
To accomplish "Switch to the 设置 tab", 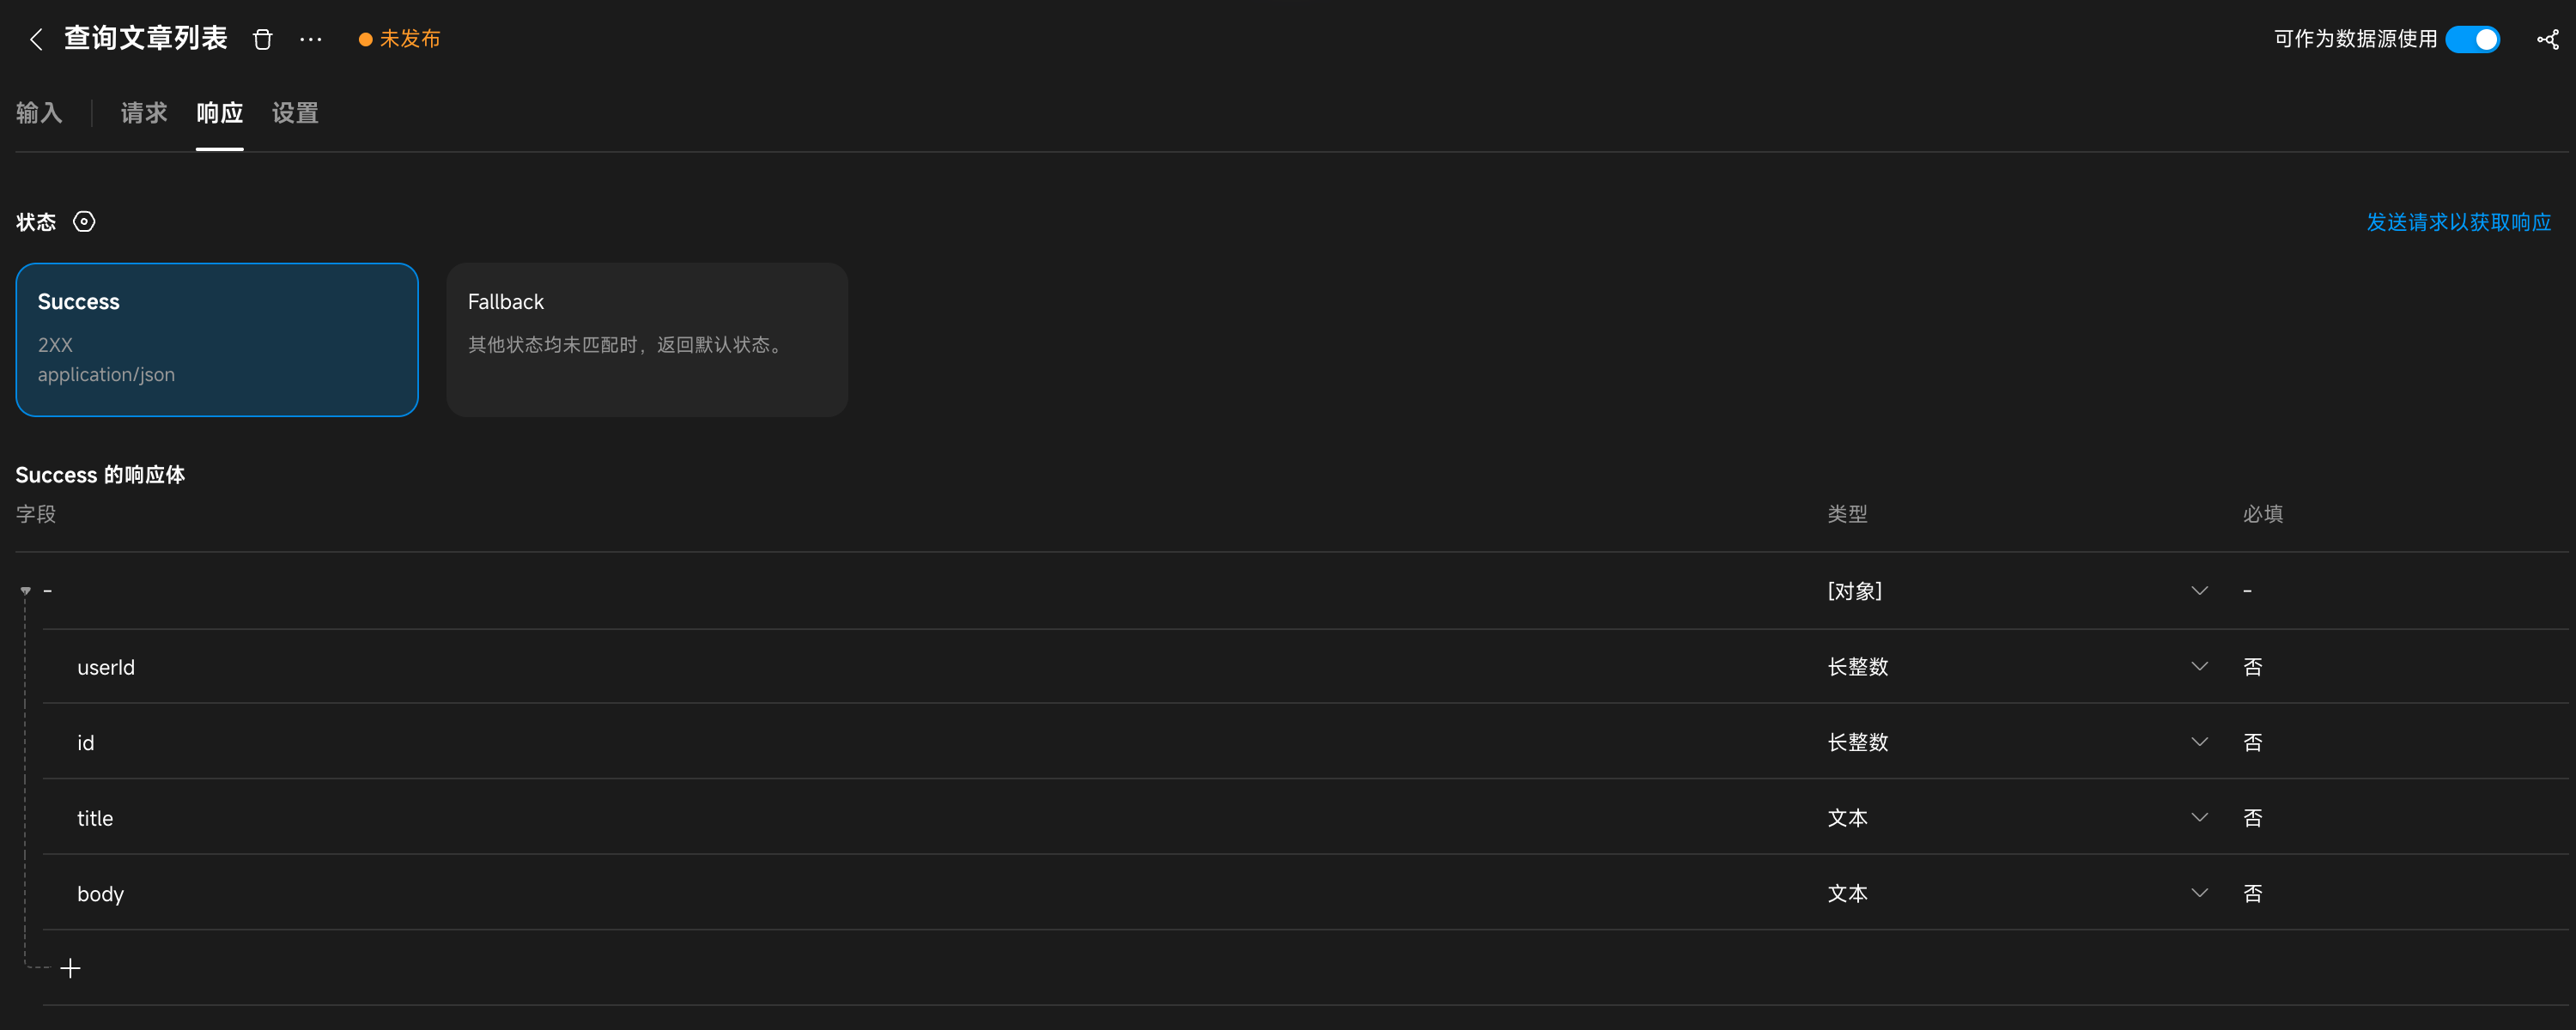I will point(295,113).
